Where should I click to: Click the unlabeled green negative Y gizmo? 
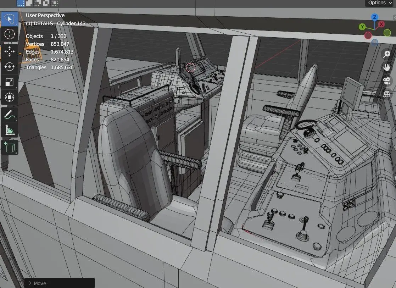tap(387, 33)
